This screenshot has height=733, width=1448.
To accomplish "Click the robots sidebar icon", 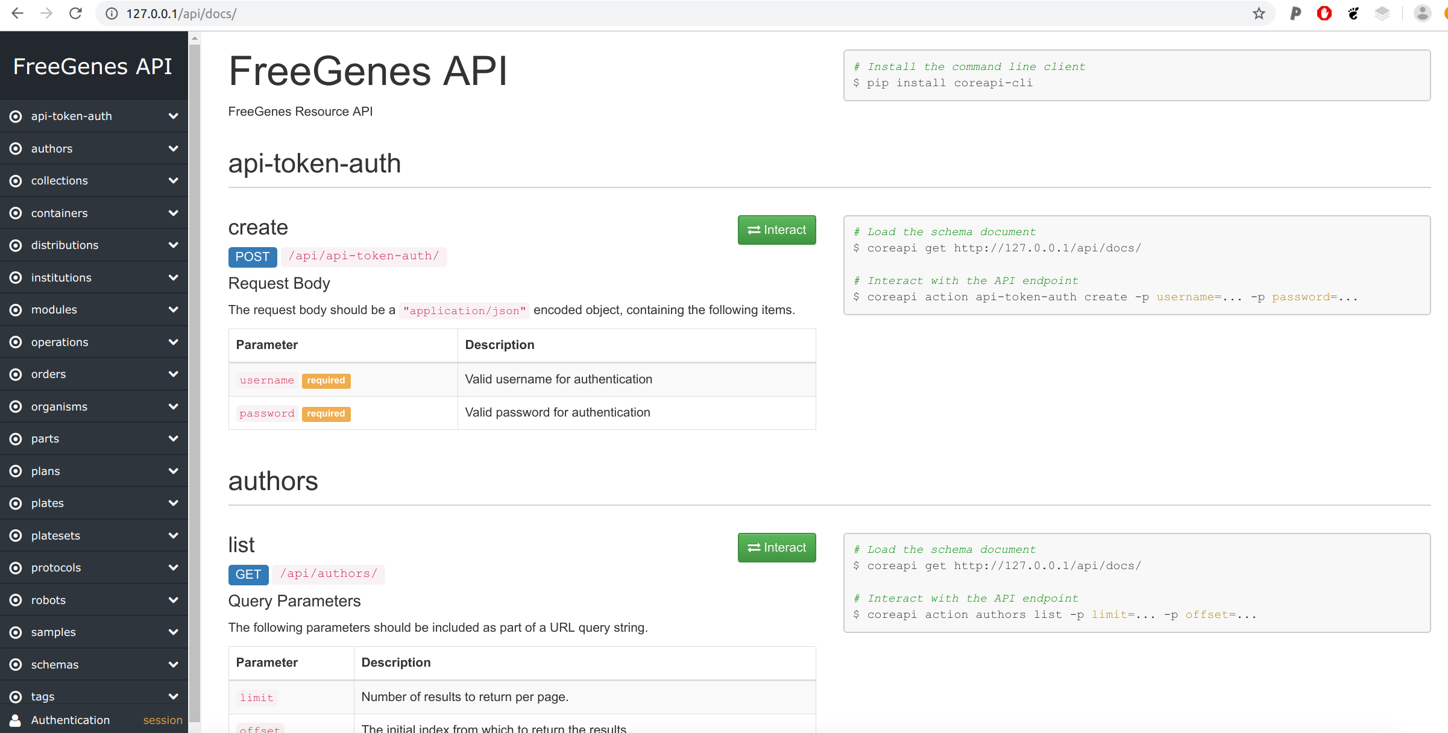I will tap(17, 599).
